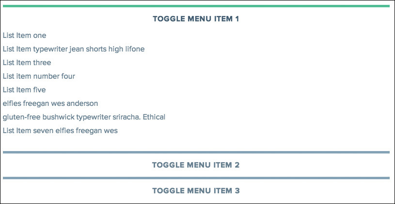Expand Toggle Menu Item 3
The height and width of the screenshot is (204, 395).
(x=196, y=191)
